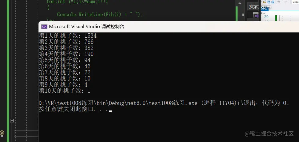
Task: Click the output line 第7天的桃子数：22
Action: 65,72
